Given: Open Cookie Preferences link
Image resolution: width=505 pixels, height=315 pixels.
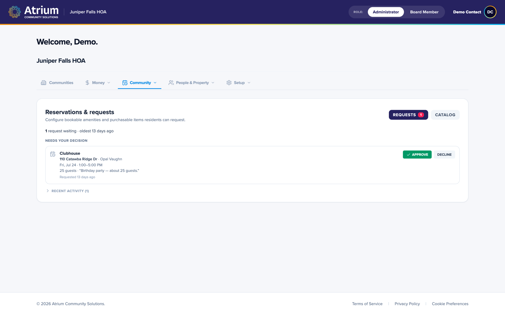Looking at the screenshot, I should tap(450, 304).
